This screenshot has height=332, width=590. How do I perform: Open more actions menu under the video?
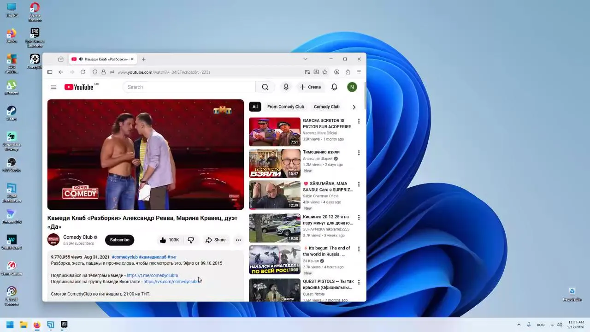238,240
